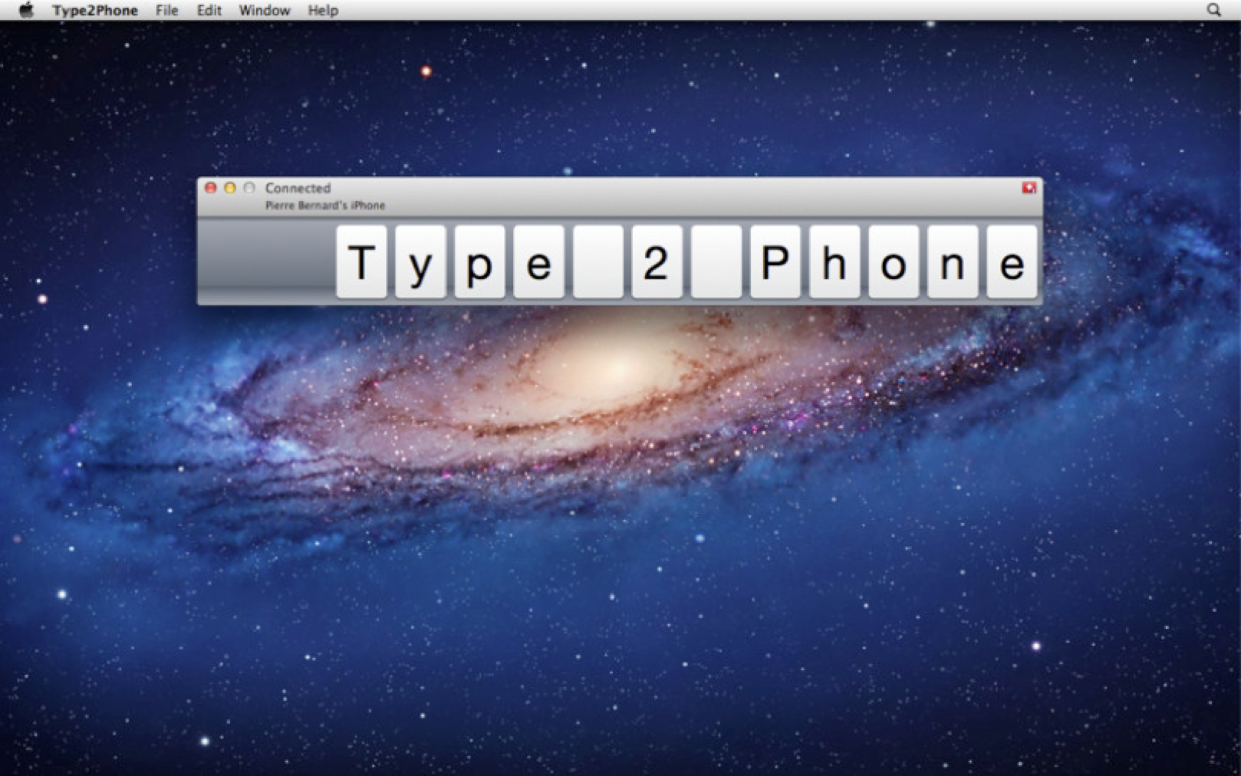
Task: Click the final "e" tile after "n"
Action: click(1012, 261)
